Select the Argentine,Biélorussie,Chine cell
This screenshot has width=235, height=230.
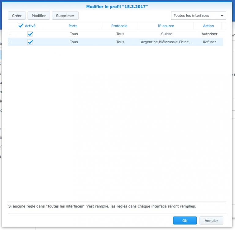[x=167, y=42]
